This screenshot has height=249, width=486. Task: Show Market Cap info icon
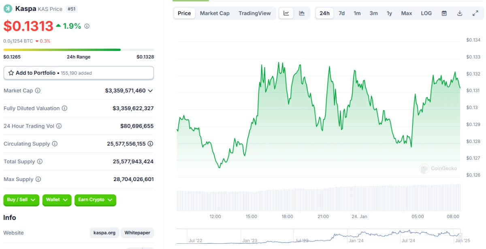(x=38, y=91)
